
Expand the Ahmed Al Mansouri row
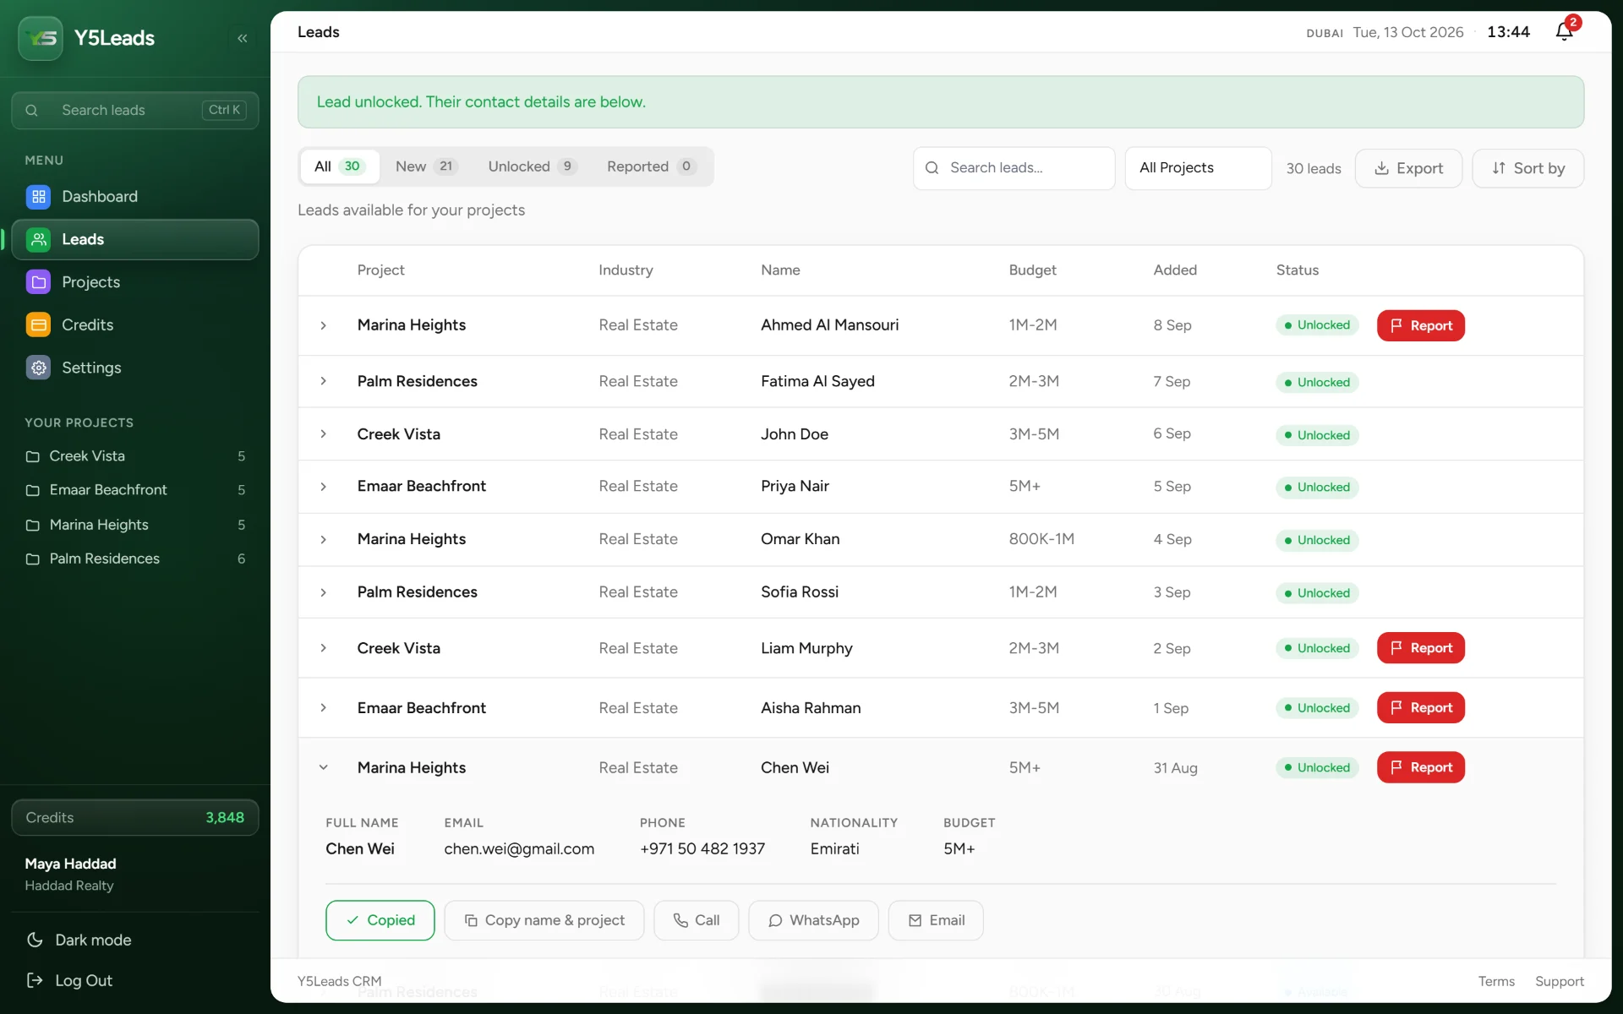(x=323, y=325)
